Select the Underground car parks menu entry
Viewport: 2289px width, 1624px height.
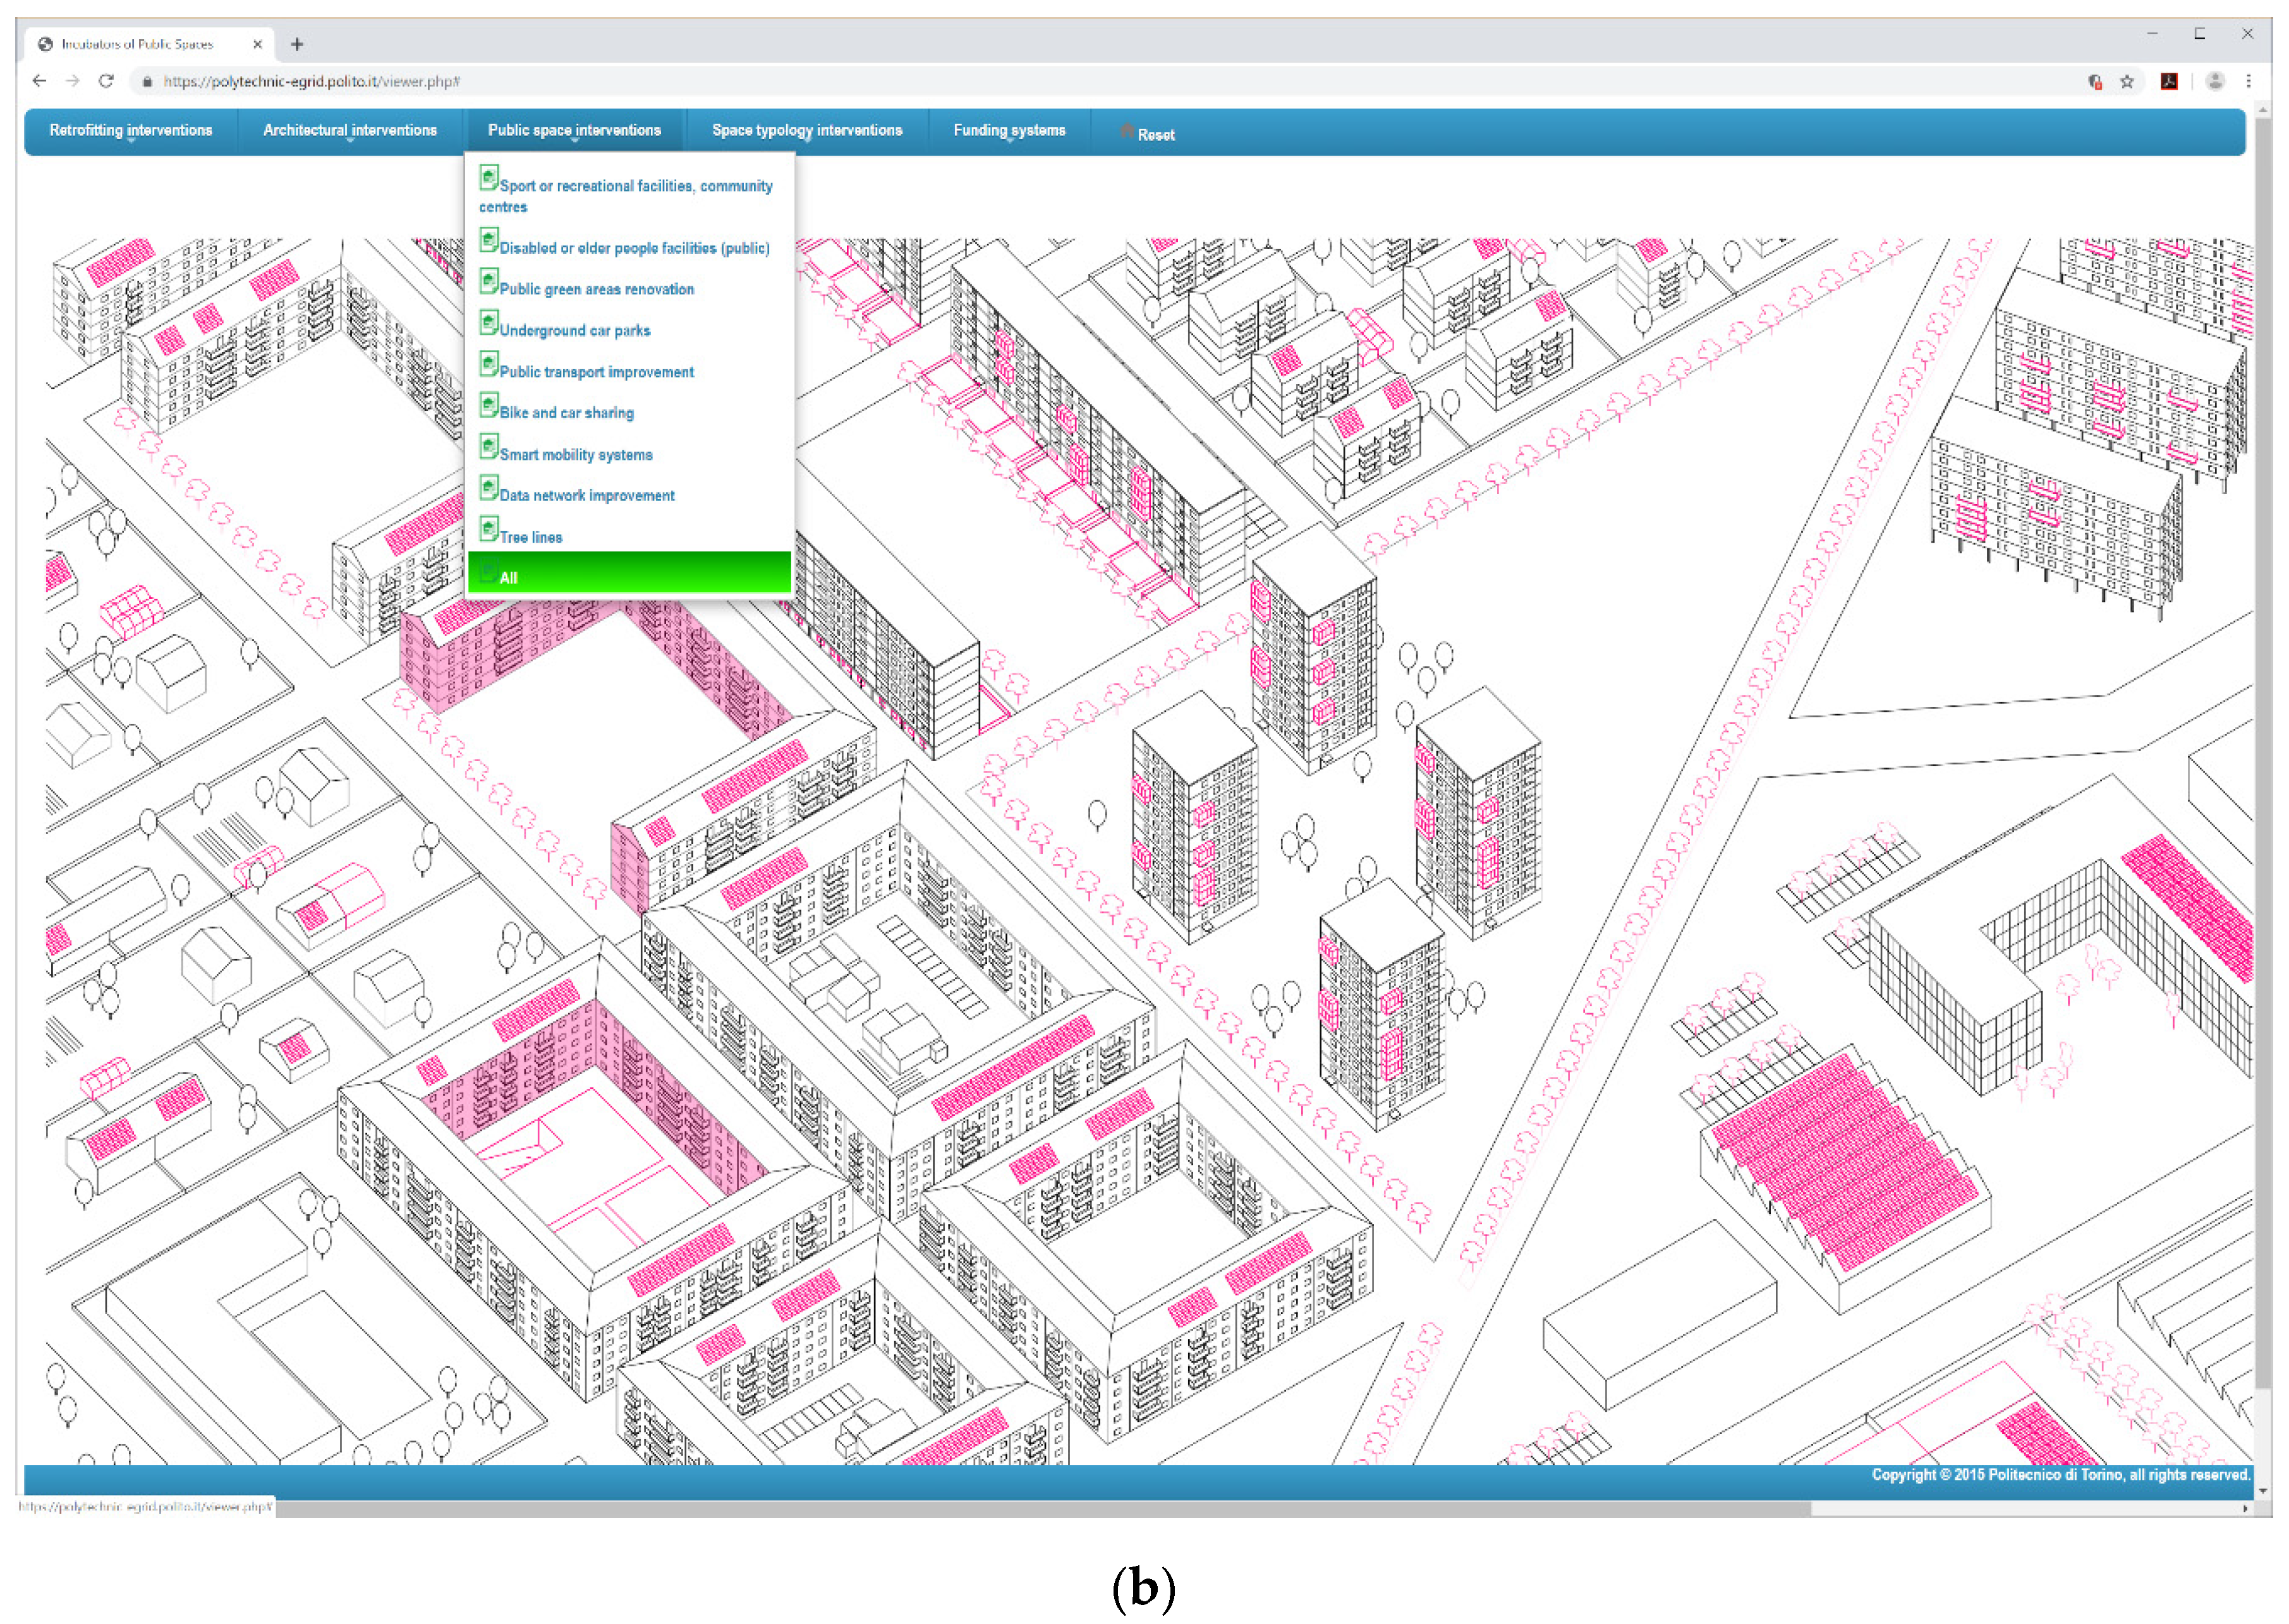[x=574, y=331]
